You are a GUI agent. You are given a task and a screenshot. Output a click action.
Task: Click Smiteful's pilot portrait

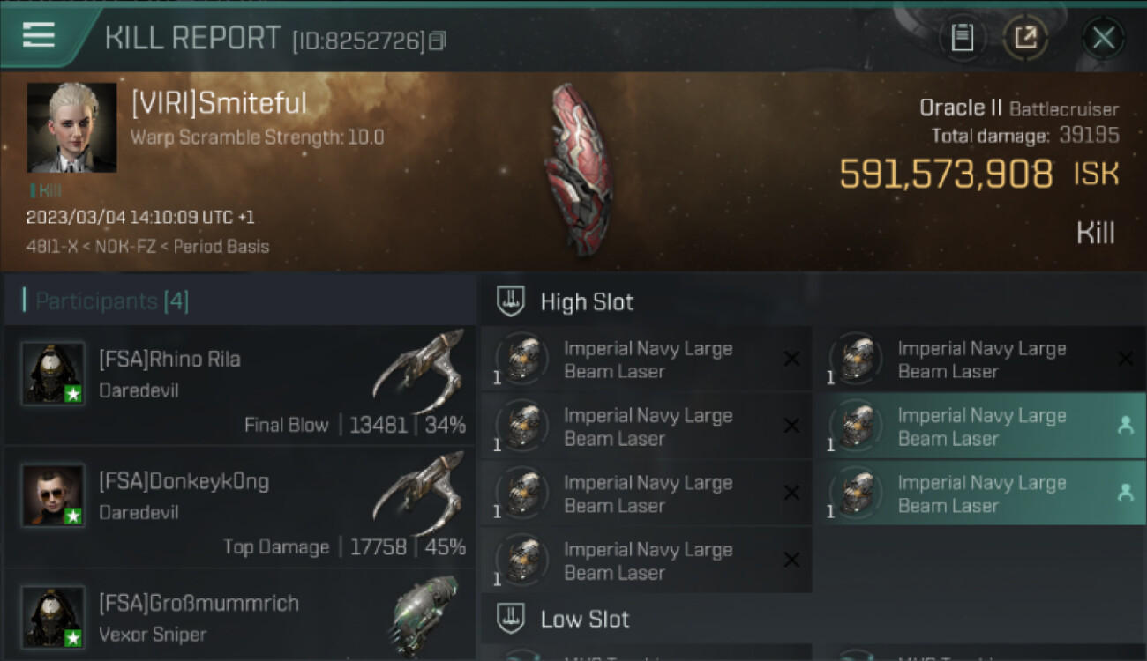pos(71,128)
